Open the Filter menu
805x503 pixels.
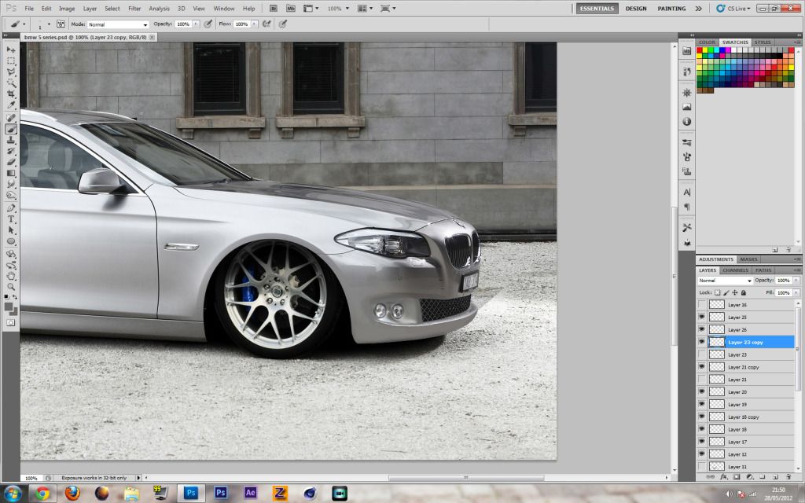pyautogui.click(x=134, y=8)
